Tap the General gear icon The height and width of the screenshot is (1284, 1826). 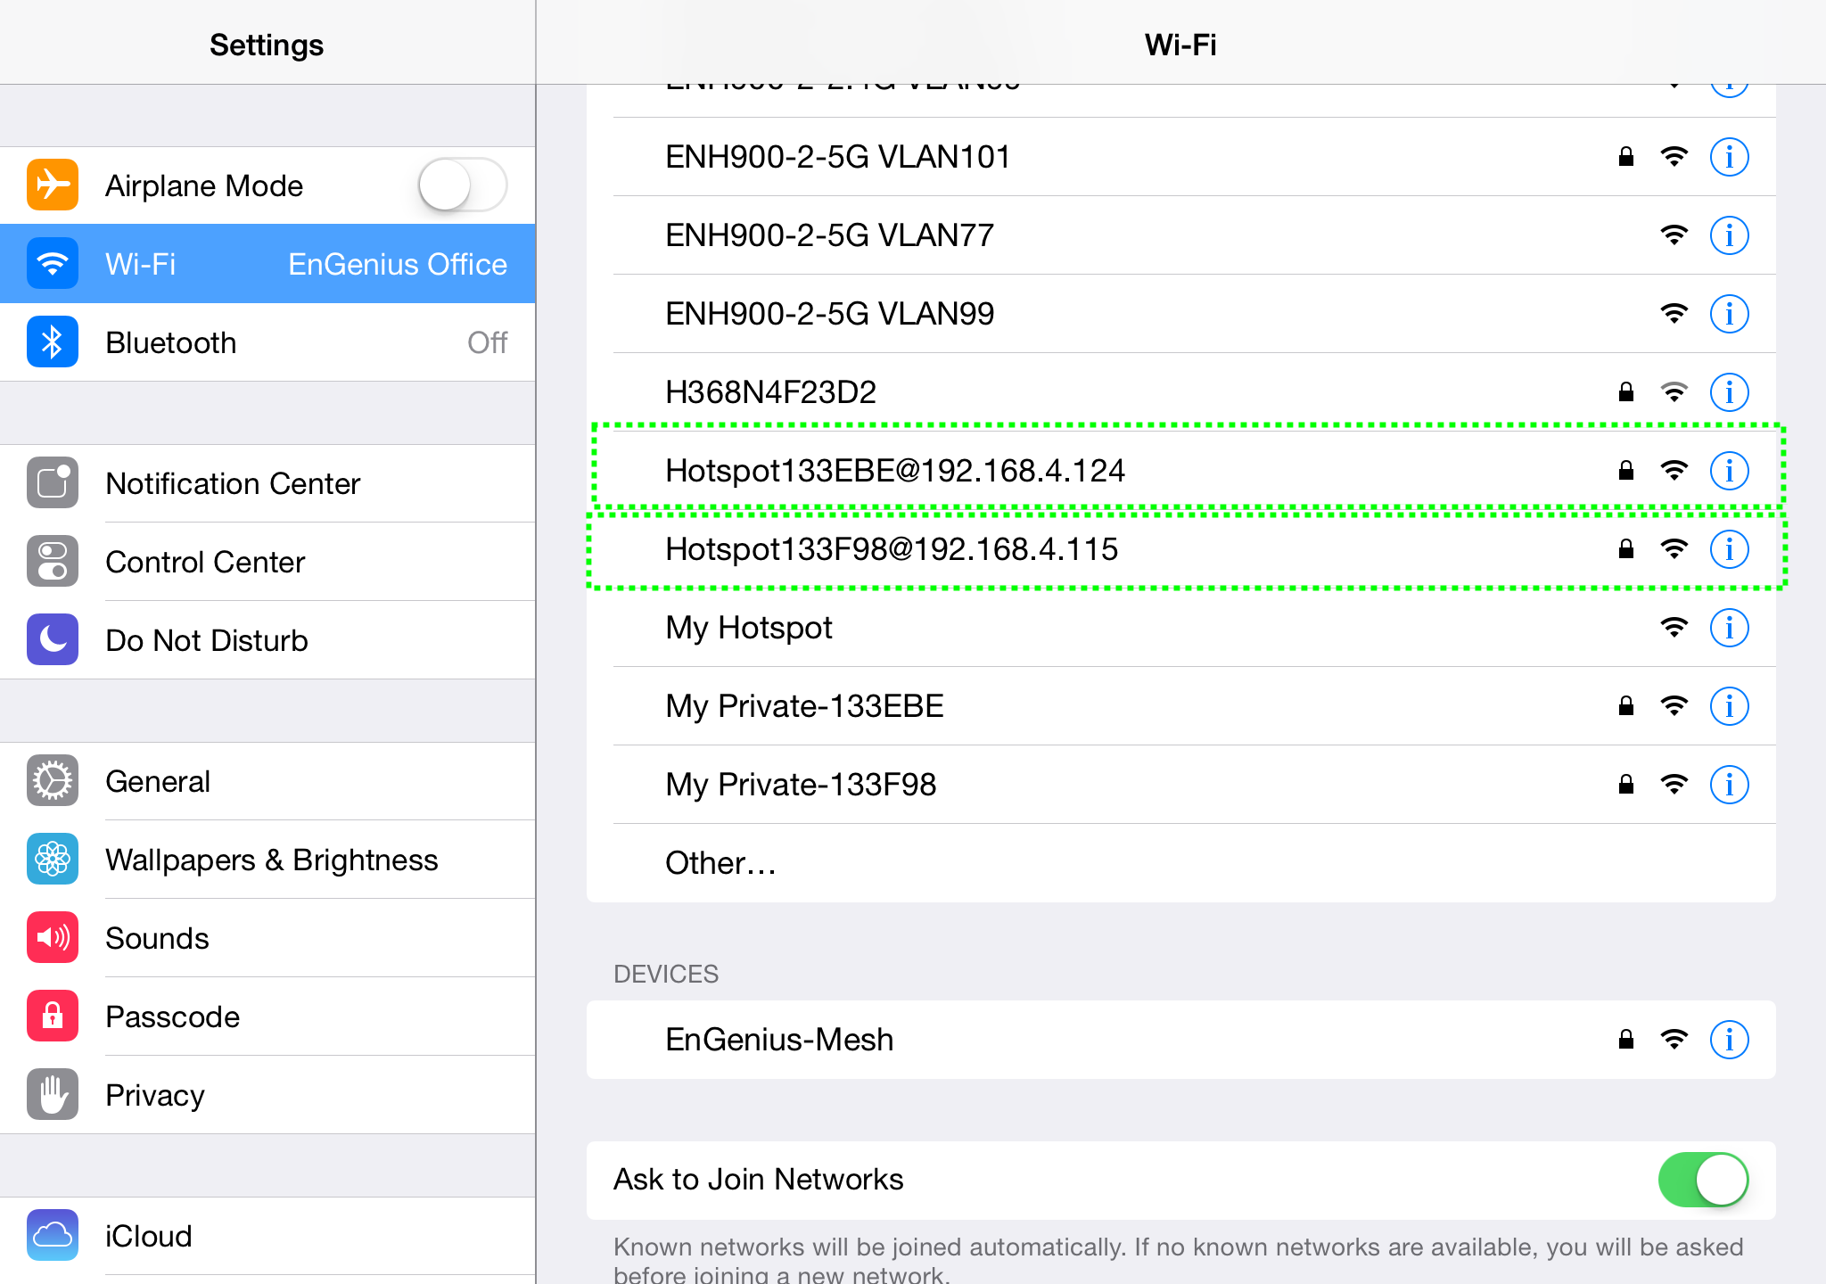53,780
